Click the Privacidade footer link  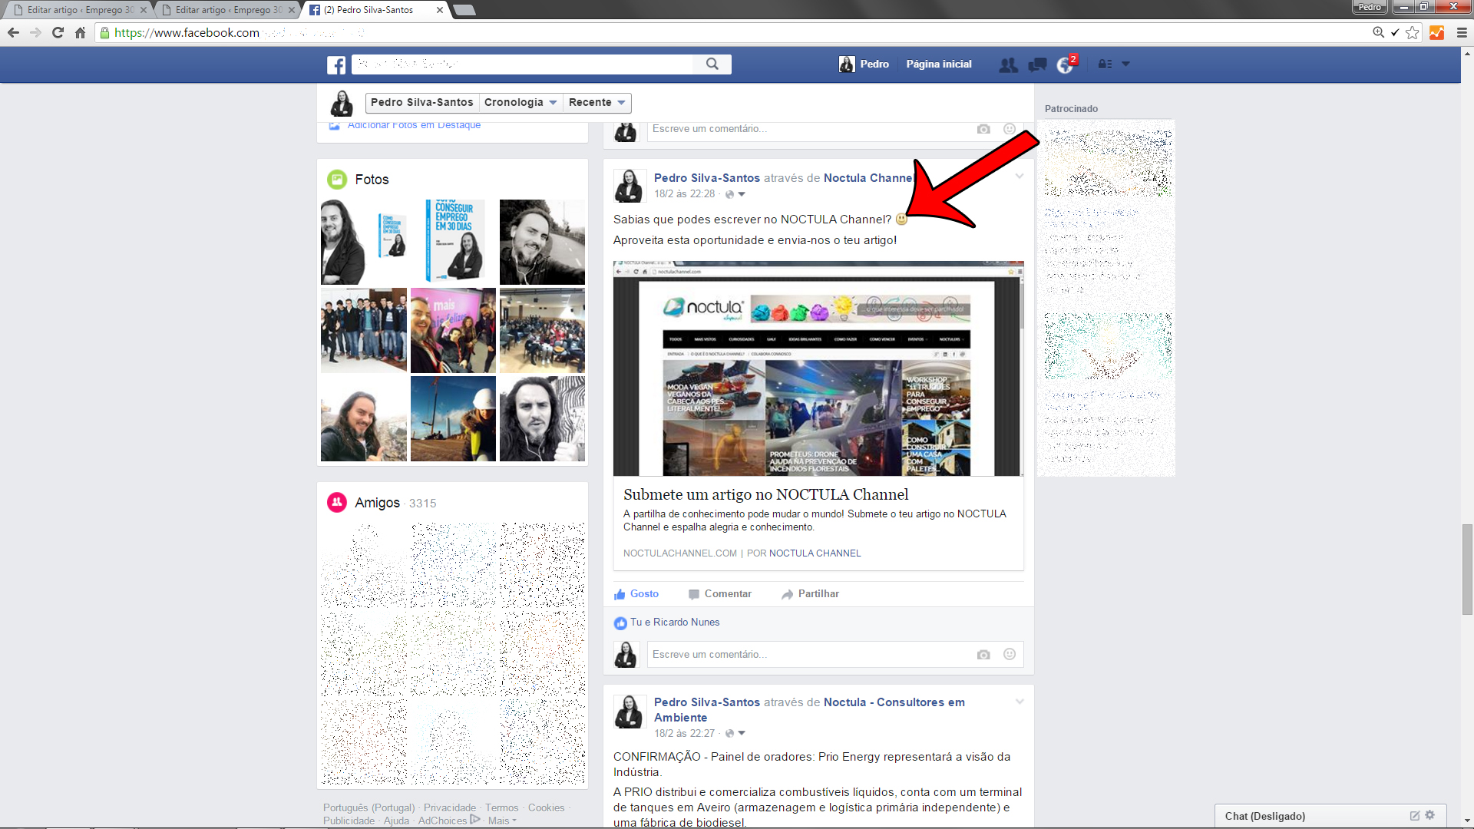(x=450, y=808)
